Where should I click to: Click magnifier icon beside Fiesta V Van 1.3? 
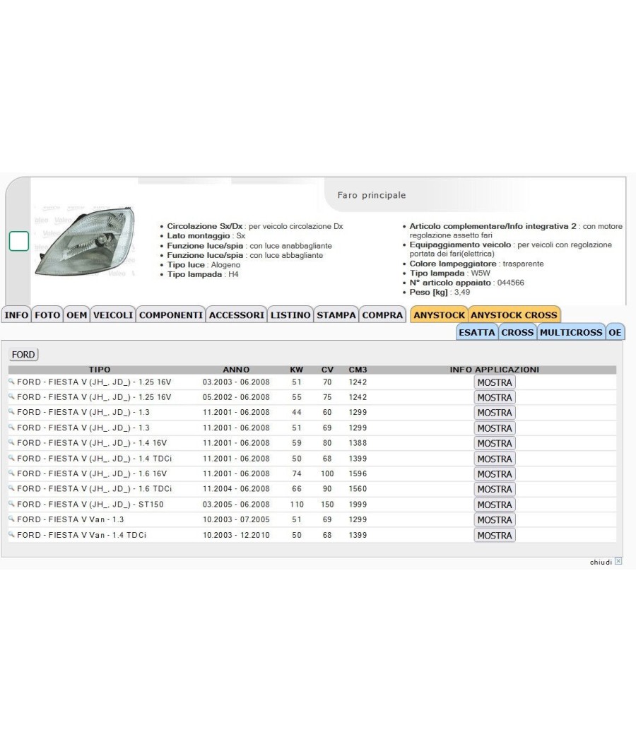[x=12, y=519]
